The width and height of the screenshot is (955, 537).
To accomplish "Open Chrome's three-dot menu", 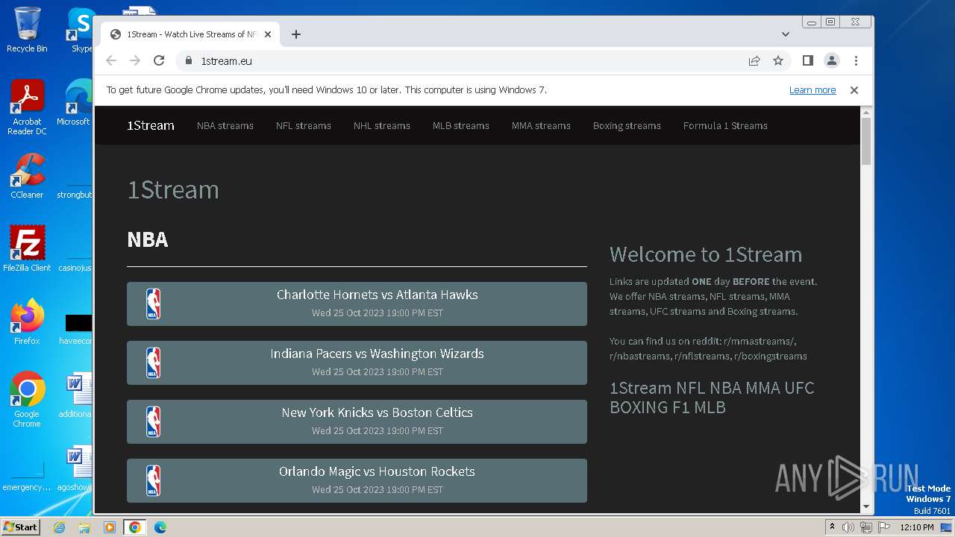I will coord(856,60).
